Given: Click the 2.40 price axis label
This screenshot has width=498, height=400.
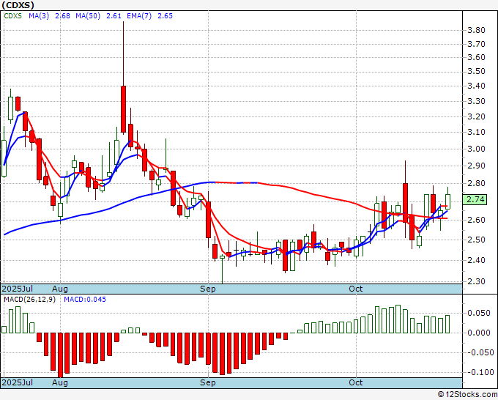Looking at the screenshot, I should click(x=477, y=260).
